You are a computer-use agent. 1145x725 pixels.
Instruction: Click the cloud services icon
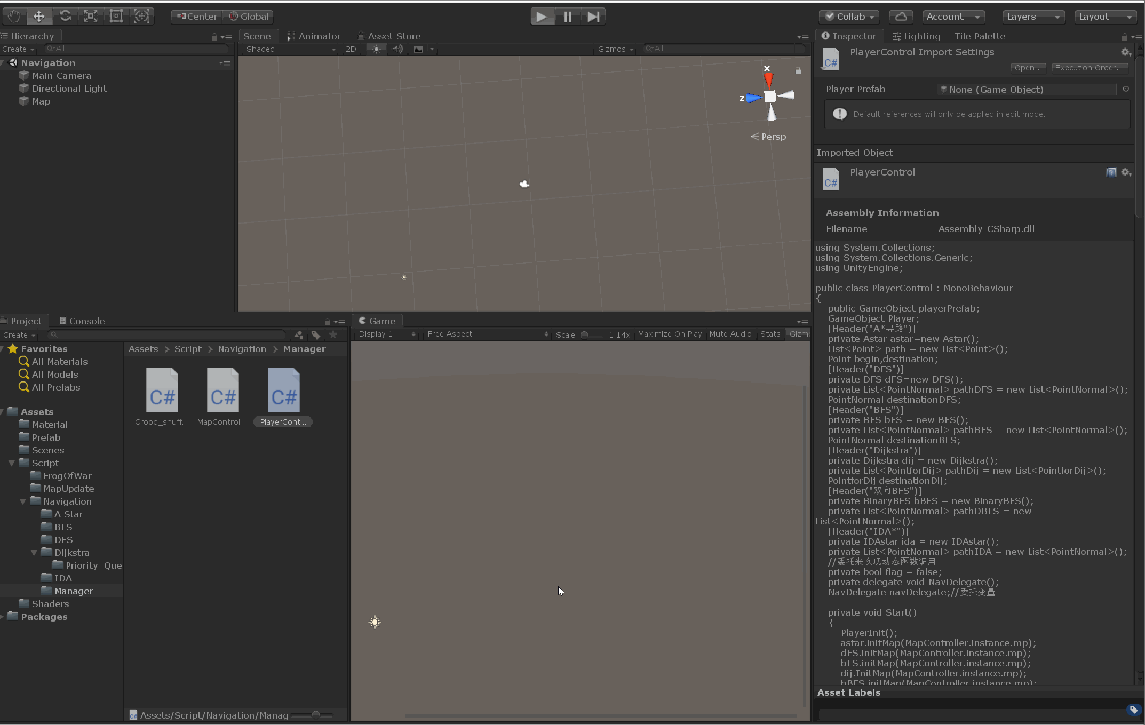[x=901, y=17]
